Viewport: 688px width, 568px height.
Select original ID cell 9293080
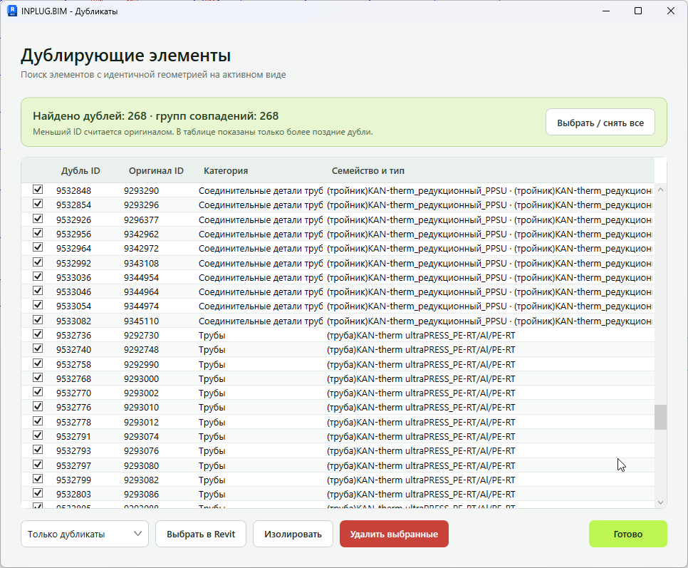point(141,465)
